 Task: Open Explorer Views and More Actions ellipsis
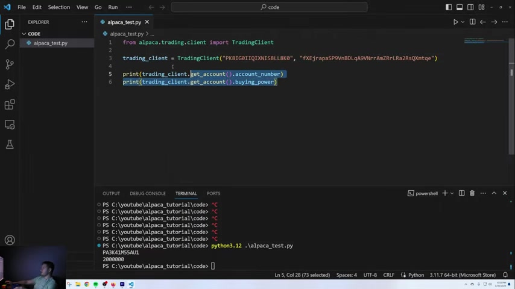84,22
